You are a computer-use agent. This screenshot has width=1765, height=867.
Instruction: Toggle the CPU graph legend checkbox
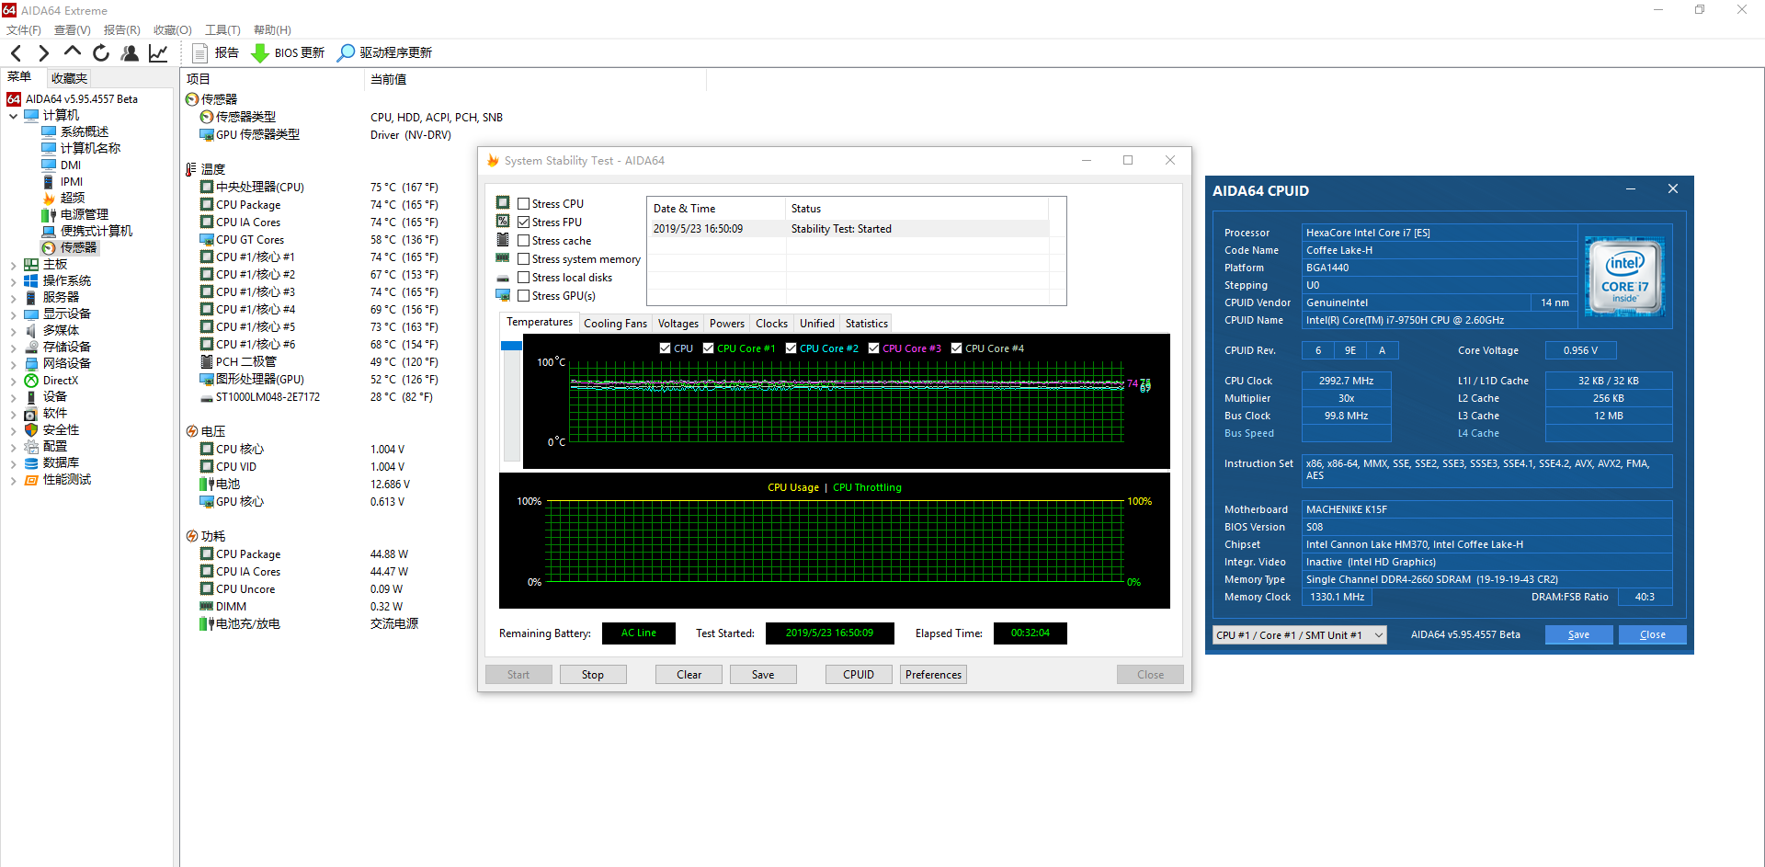[x=666, y=348]
